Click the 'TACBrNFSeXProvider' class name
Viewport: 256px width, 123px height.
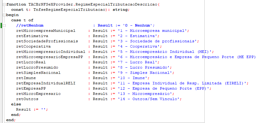[x=51, y=4]
